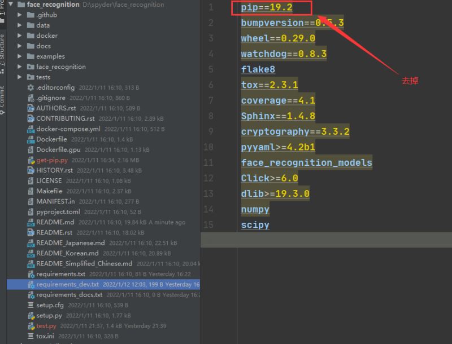Screen dimensions: 452x344
Task: Open the Structure tool window tab
Action: tap(2, 52)
